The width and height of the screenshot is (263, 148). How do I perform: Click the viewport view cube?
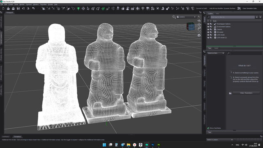point(191,26)
